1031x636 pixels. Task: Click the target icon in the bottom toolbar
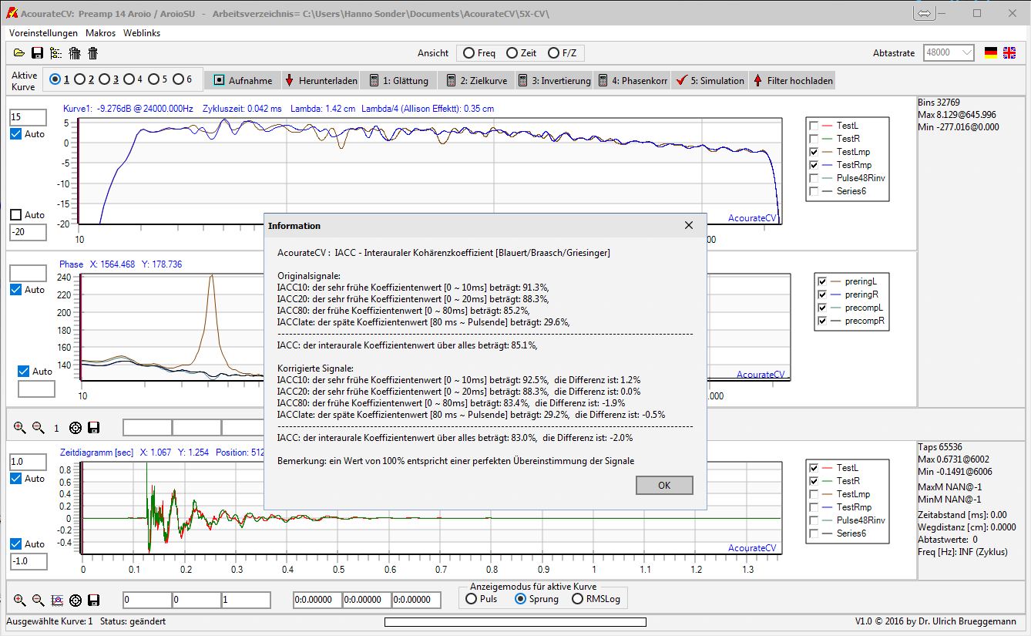pyautogui.click(x=75, y=600)
